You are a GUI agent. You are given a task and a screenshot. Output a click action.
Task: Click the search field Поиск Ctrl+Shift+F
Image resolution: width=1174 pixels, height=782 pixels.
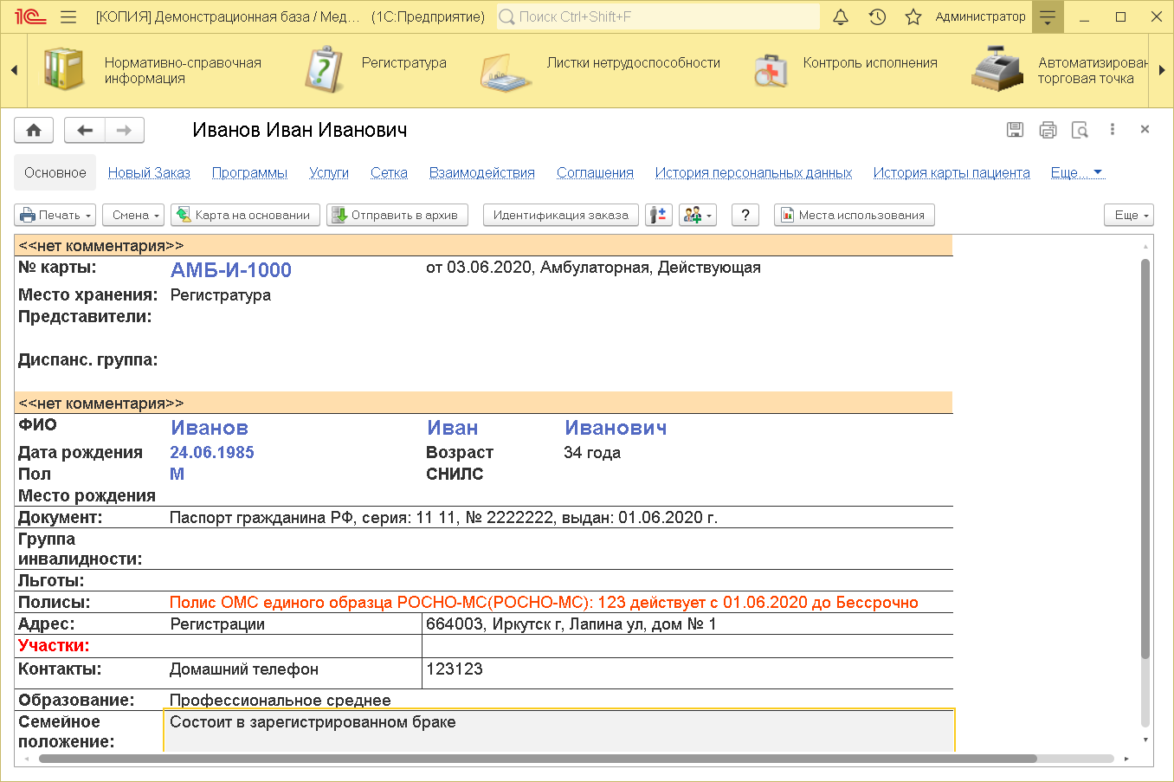point(658,16)
